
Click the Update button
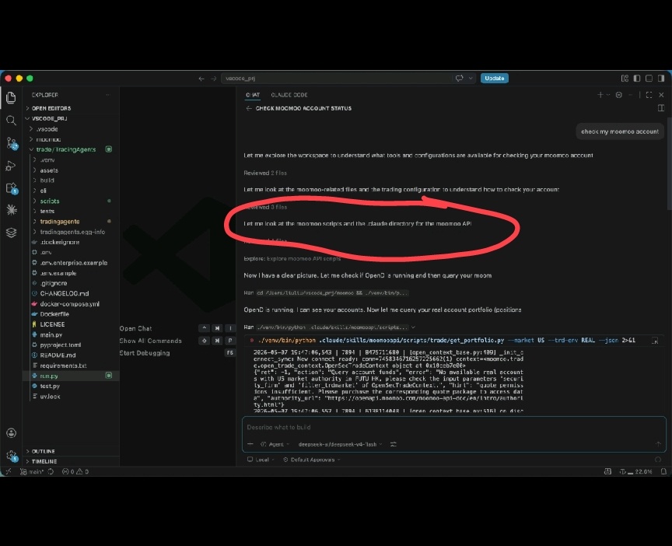pos(494,78)
